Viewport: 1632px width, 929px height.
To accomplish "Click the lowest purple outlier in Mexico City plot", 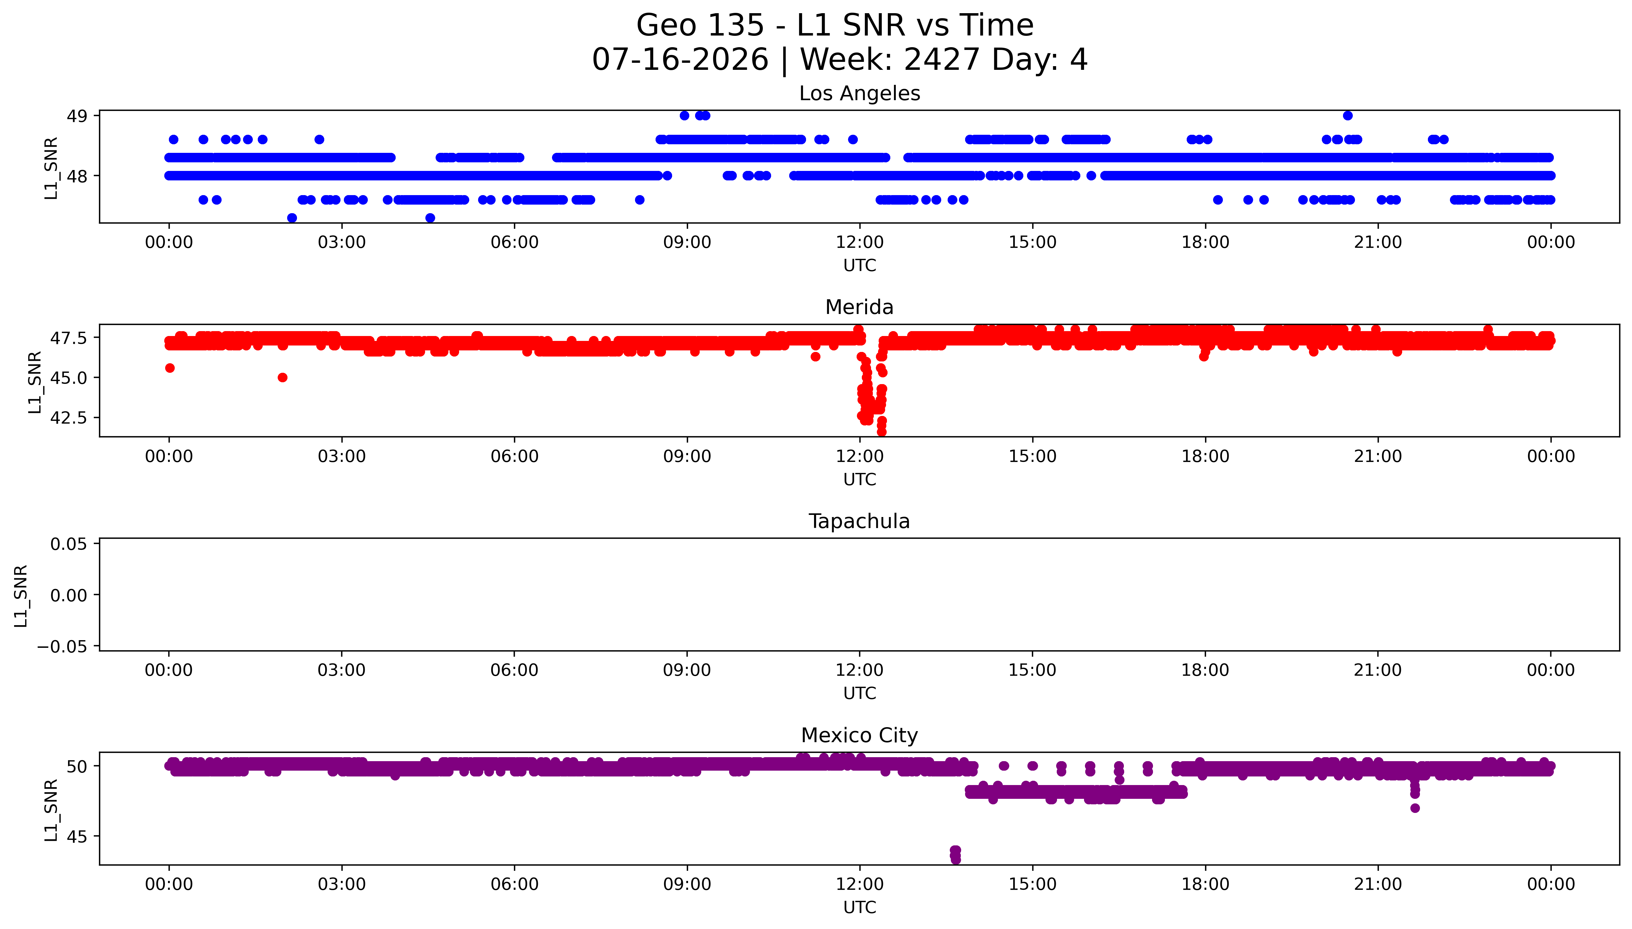I will point(956,859).
